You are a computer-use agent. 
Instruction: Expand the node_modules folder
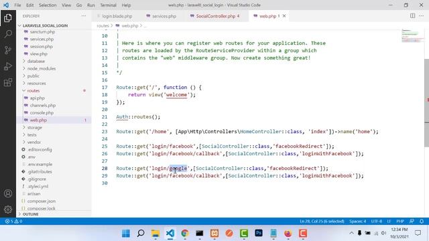coord(42,68)
